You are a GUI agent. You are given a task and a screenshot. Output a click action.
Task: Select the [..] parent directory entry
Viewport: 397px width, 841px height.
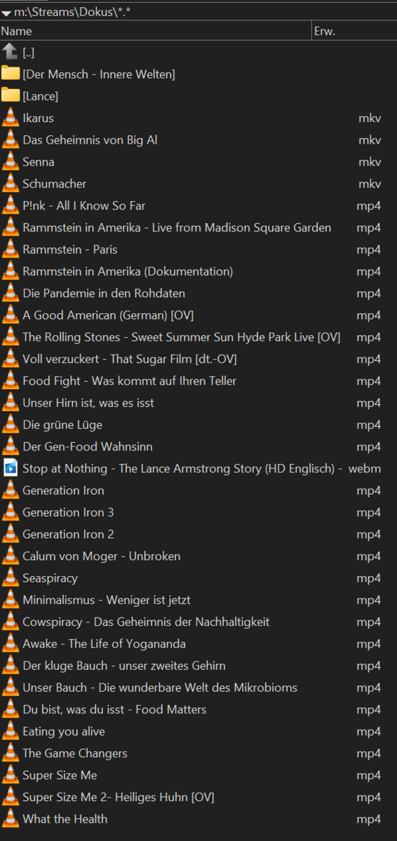click(29, 53)
